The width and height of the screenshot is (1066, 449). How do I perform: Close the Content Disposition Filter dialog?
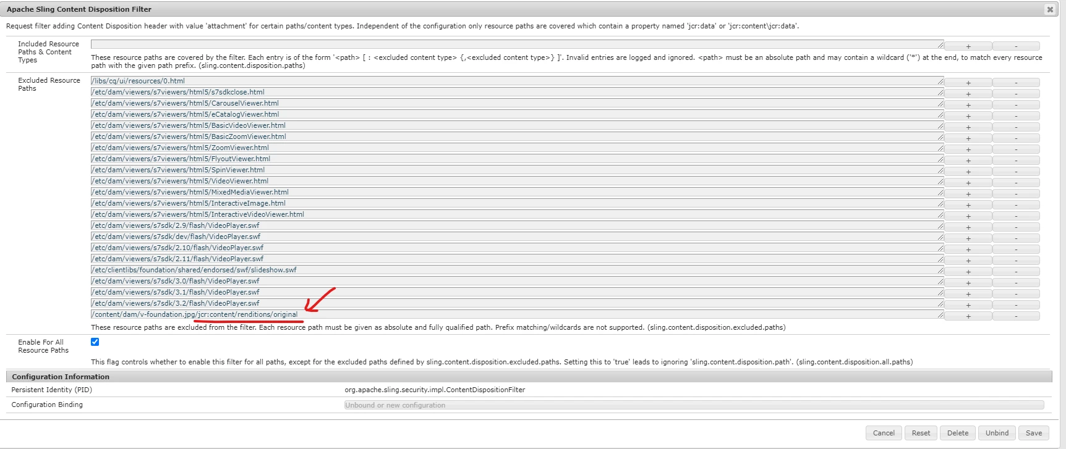[x=1049, y=9]
